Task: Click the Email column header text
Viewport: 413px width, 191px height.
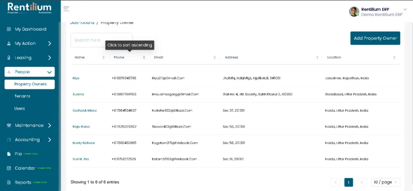Action: coord(159,57)
